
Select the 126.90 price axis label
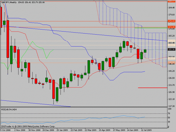pyautogui.click(x=171, y=92)
